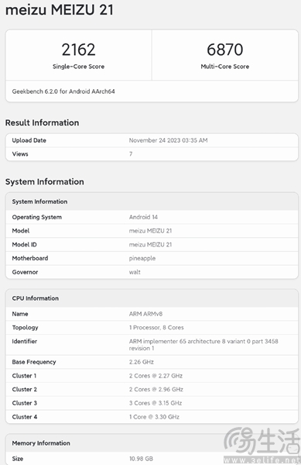Click the 'Upload Date' row label
Screen dimensions: 301x465
[x=29, y=140]
